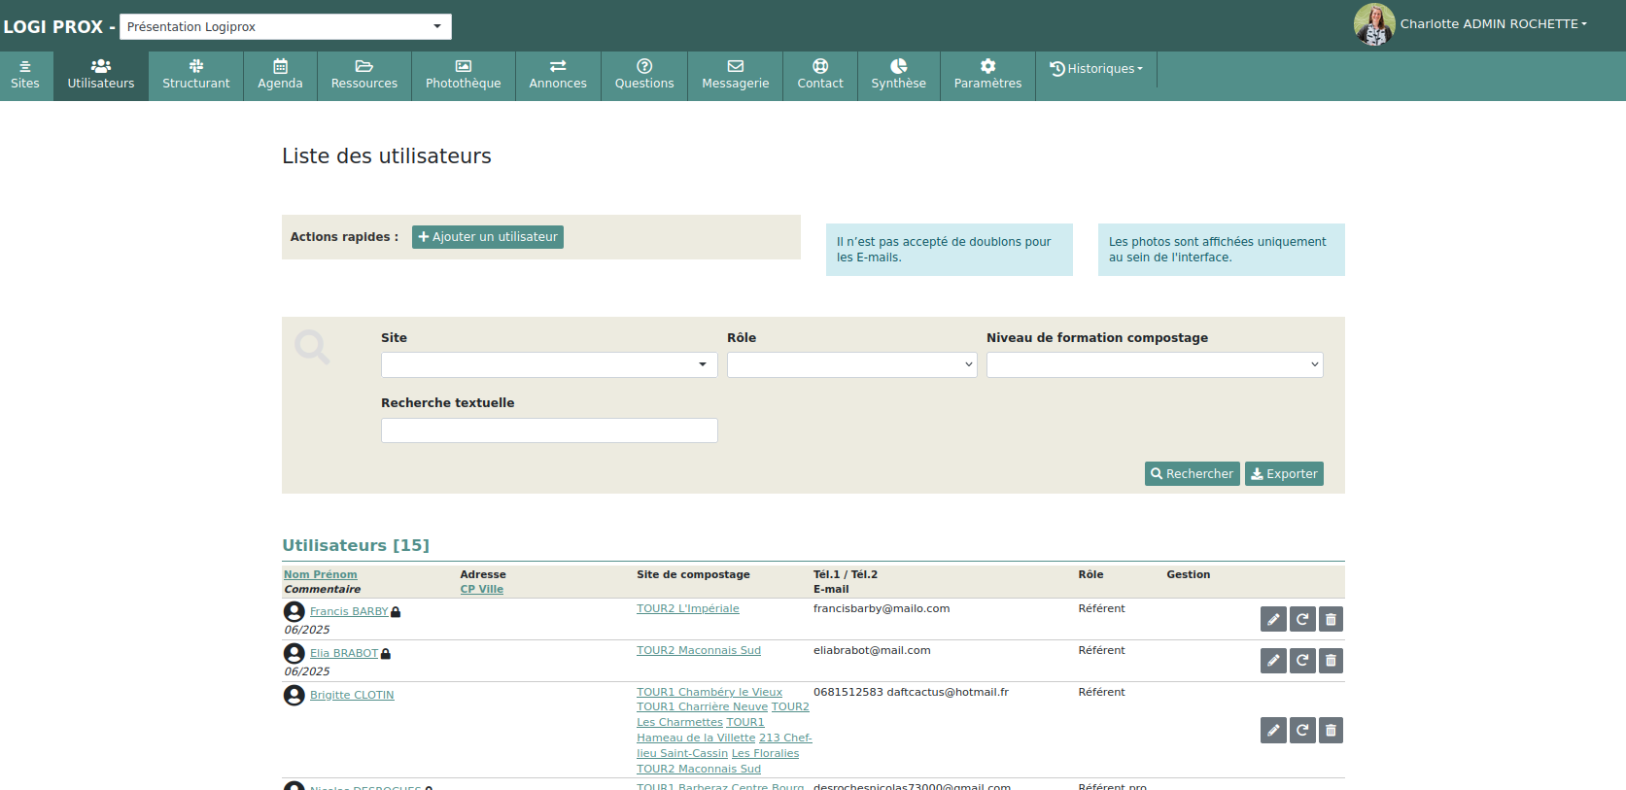Viewport: 1626px width, 790px height.
Task: Open TOUR1 Charrière Neuve link
Action: pos(703,707)
